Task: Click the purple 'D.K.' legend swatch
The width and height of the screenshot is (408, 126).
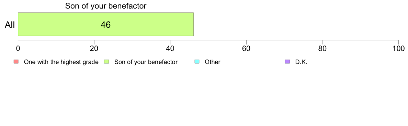Action: [287, 62]
